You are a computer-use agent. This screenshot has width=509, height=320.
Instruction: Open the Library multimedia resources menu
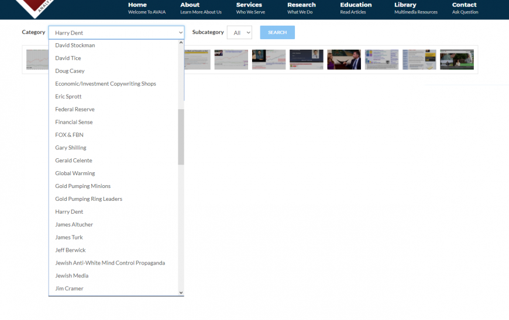(x=415, y=8)
